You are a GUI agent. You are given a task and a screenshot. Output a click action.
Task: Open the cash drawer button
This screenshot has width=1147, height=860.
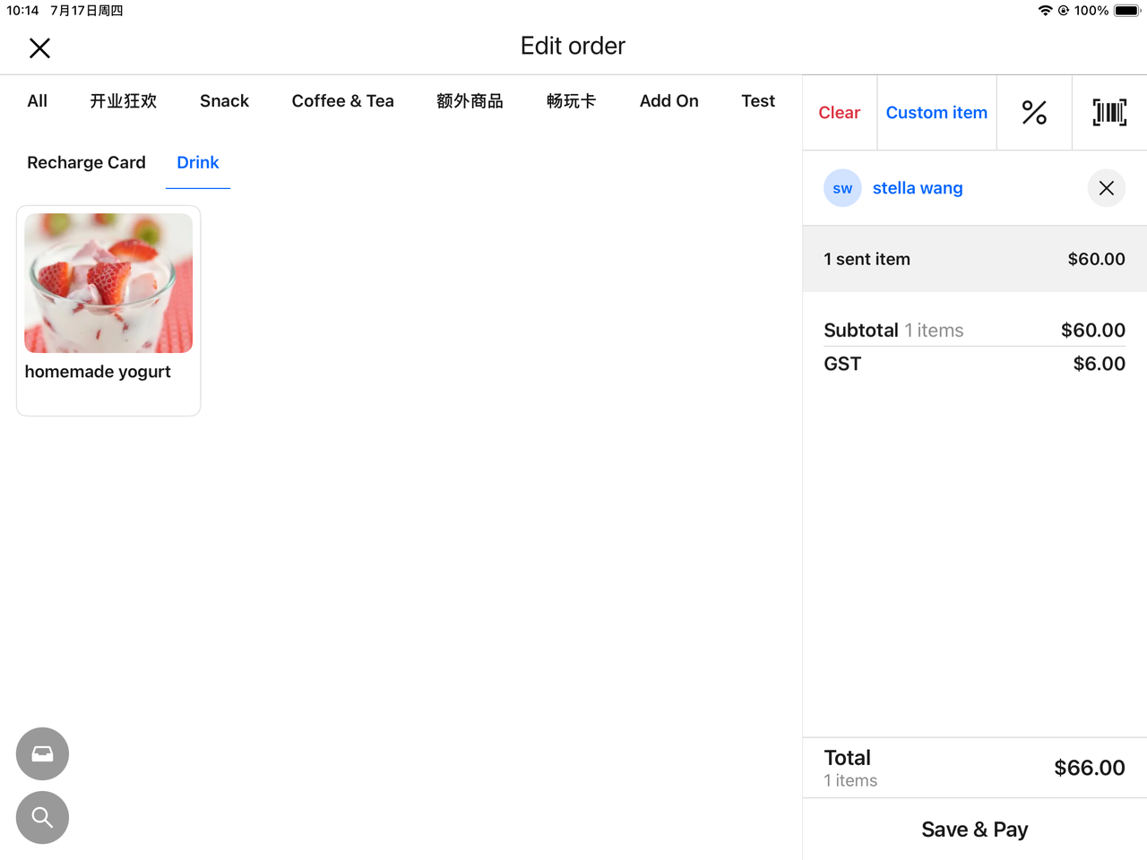click(x=42, y=753)
